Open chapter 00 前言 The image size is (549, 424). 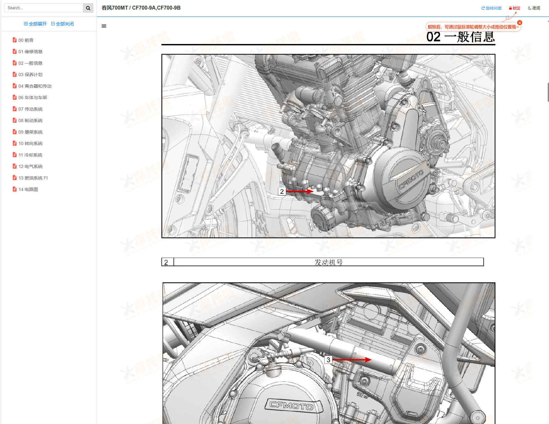click(26, 40)
